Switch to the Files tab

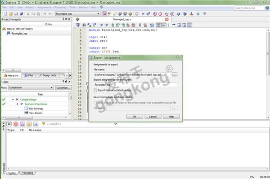pos(29,75)
